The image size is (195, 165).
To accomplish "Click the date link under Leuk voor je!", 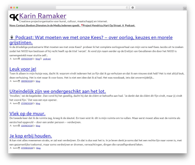I will tap(27, 81).
